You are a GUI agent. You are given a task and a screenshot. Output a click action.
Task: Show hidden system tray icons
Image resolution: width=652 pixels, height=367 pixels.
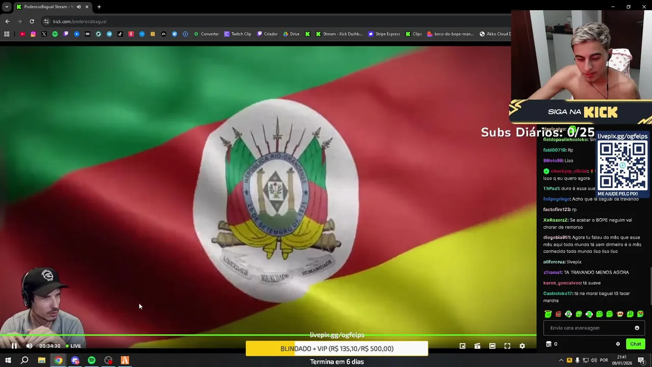coord(561,360)
